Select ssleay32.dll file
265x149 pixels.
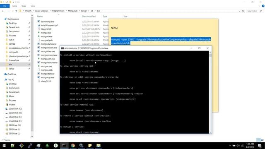pyautogui.click(x=46, y=81)
